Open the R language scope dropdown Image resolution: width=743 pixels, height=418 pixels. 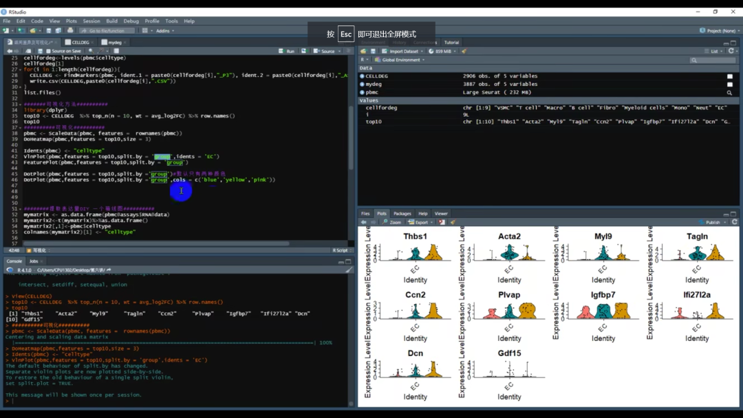(364, 60)
